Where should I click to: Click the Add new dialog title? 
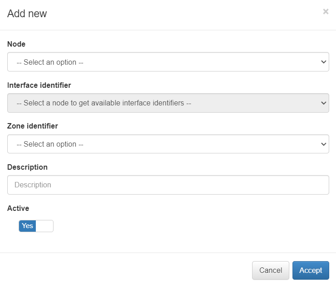(x=27, y=14)
